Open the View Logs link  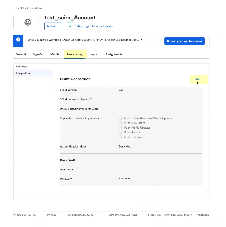pos(83,26)
